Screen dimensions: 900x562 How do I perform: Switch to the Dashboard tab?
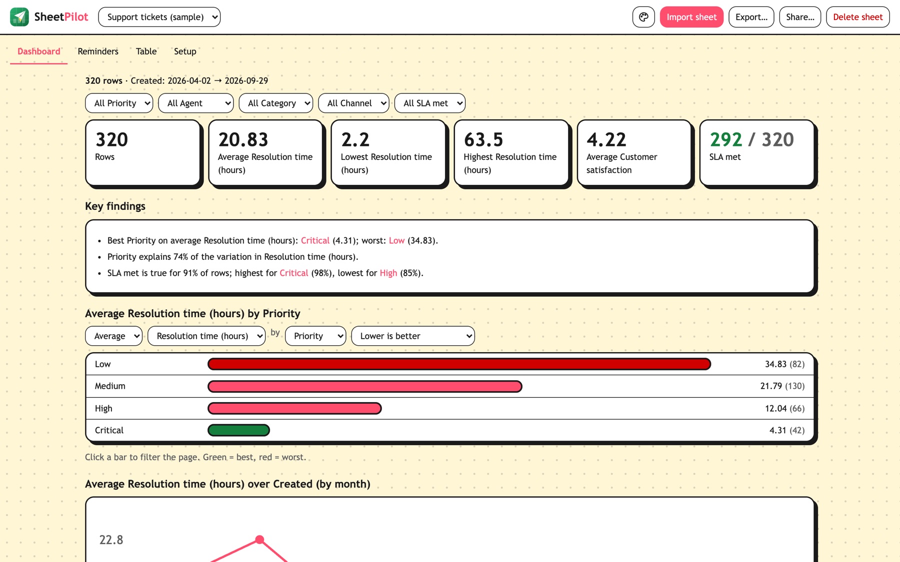click(x=39, y=51)
